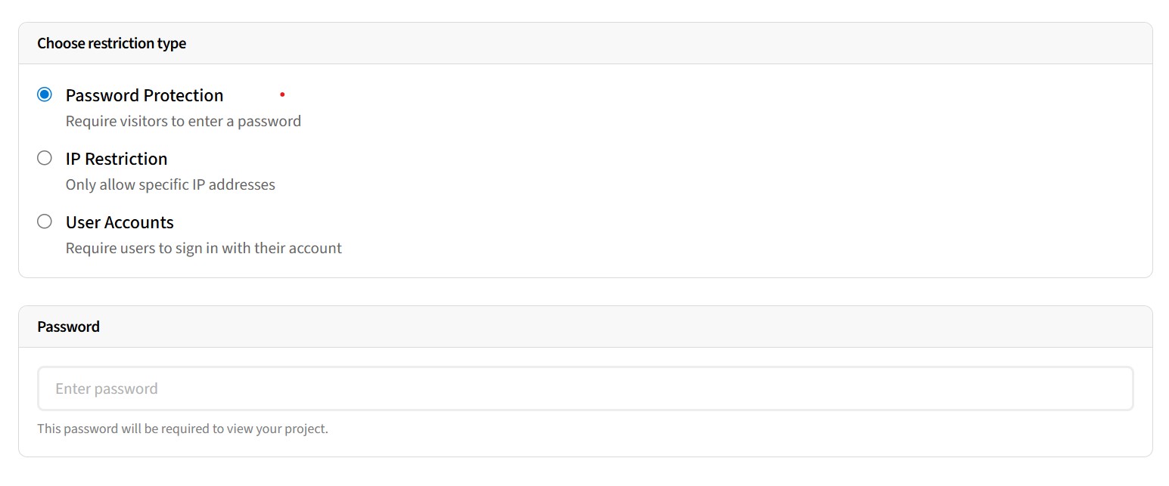This screenshot has height=486, width=1169.
Task: Click the text Require users to sign in
Action: click(203, 247)
